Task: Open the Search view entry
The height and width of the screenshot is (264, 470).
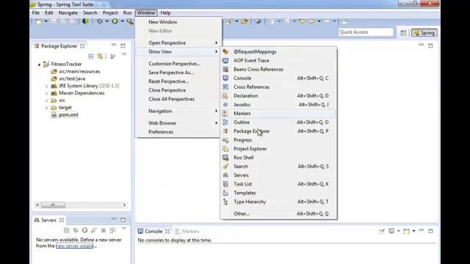Action: 278,166
